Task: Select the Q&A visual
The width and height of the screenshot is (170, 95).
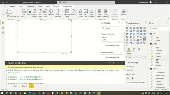Action: pos(134,43)
